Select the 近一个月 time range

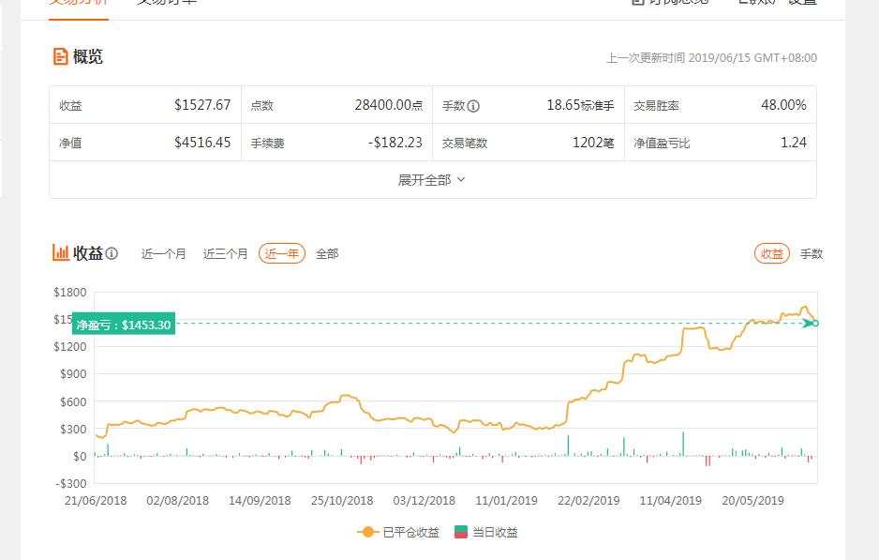point(164,253)
